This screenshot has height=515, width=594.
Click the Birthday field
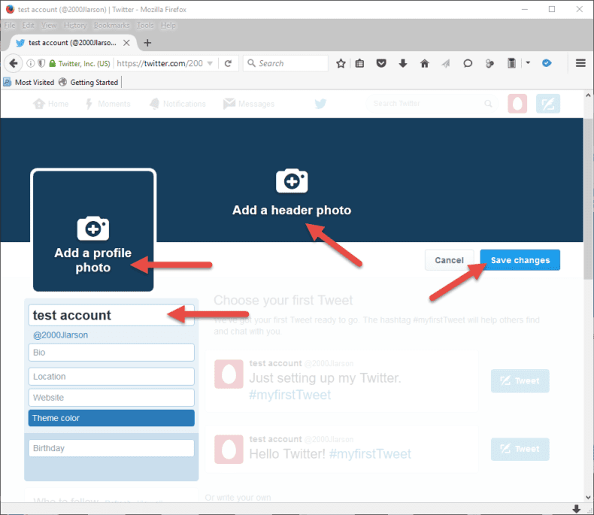(x=111, y=448)
